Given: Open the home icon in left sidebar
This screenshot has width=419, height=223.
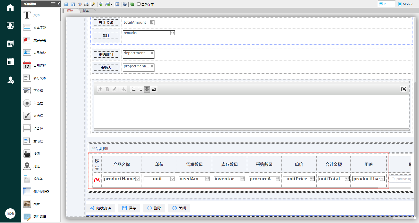Looking at the screenshot, I should tap(10, 8).
